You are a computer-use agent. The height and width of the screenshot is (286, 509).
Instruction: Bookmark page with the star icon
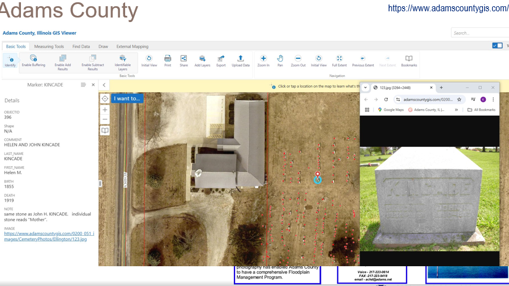459,99
